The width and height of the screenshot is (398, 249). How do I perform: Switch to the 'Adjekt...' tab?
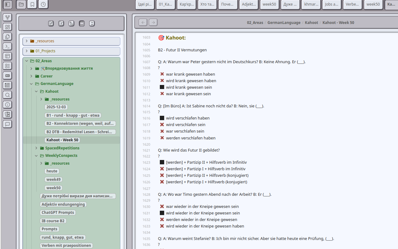pos(249,5)
